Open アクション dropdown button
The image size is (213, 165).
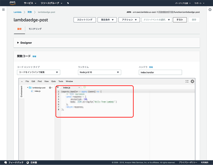pos(129,20)
